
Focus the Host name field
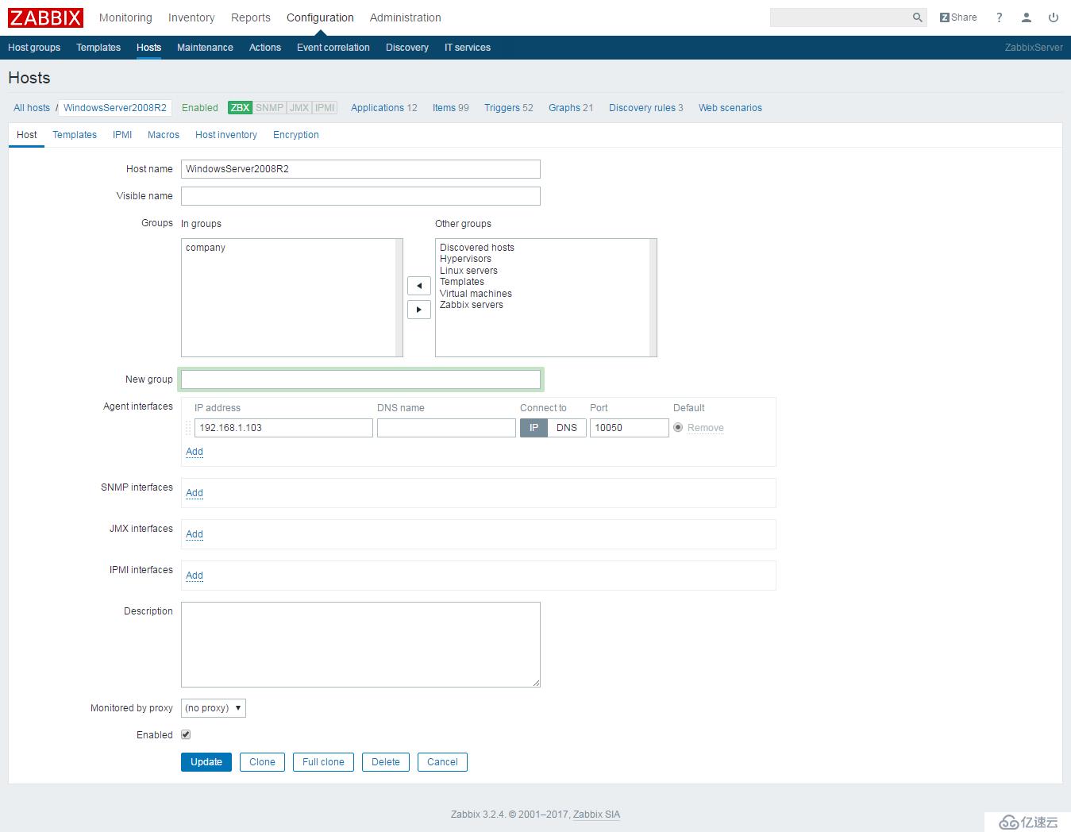(x=360, y=169)
